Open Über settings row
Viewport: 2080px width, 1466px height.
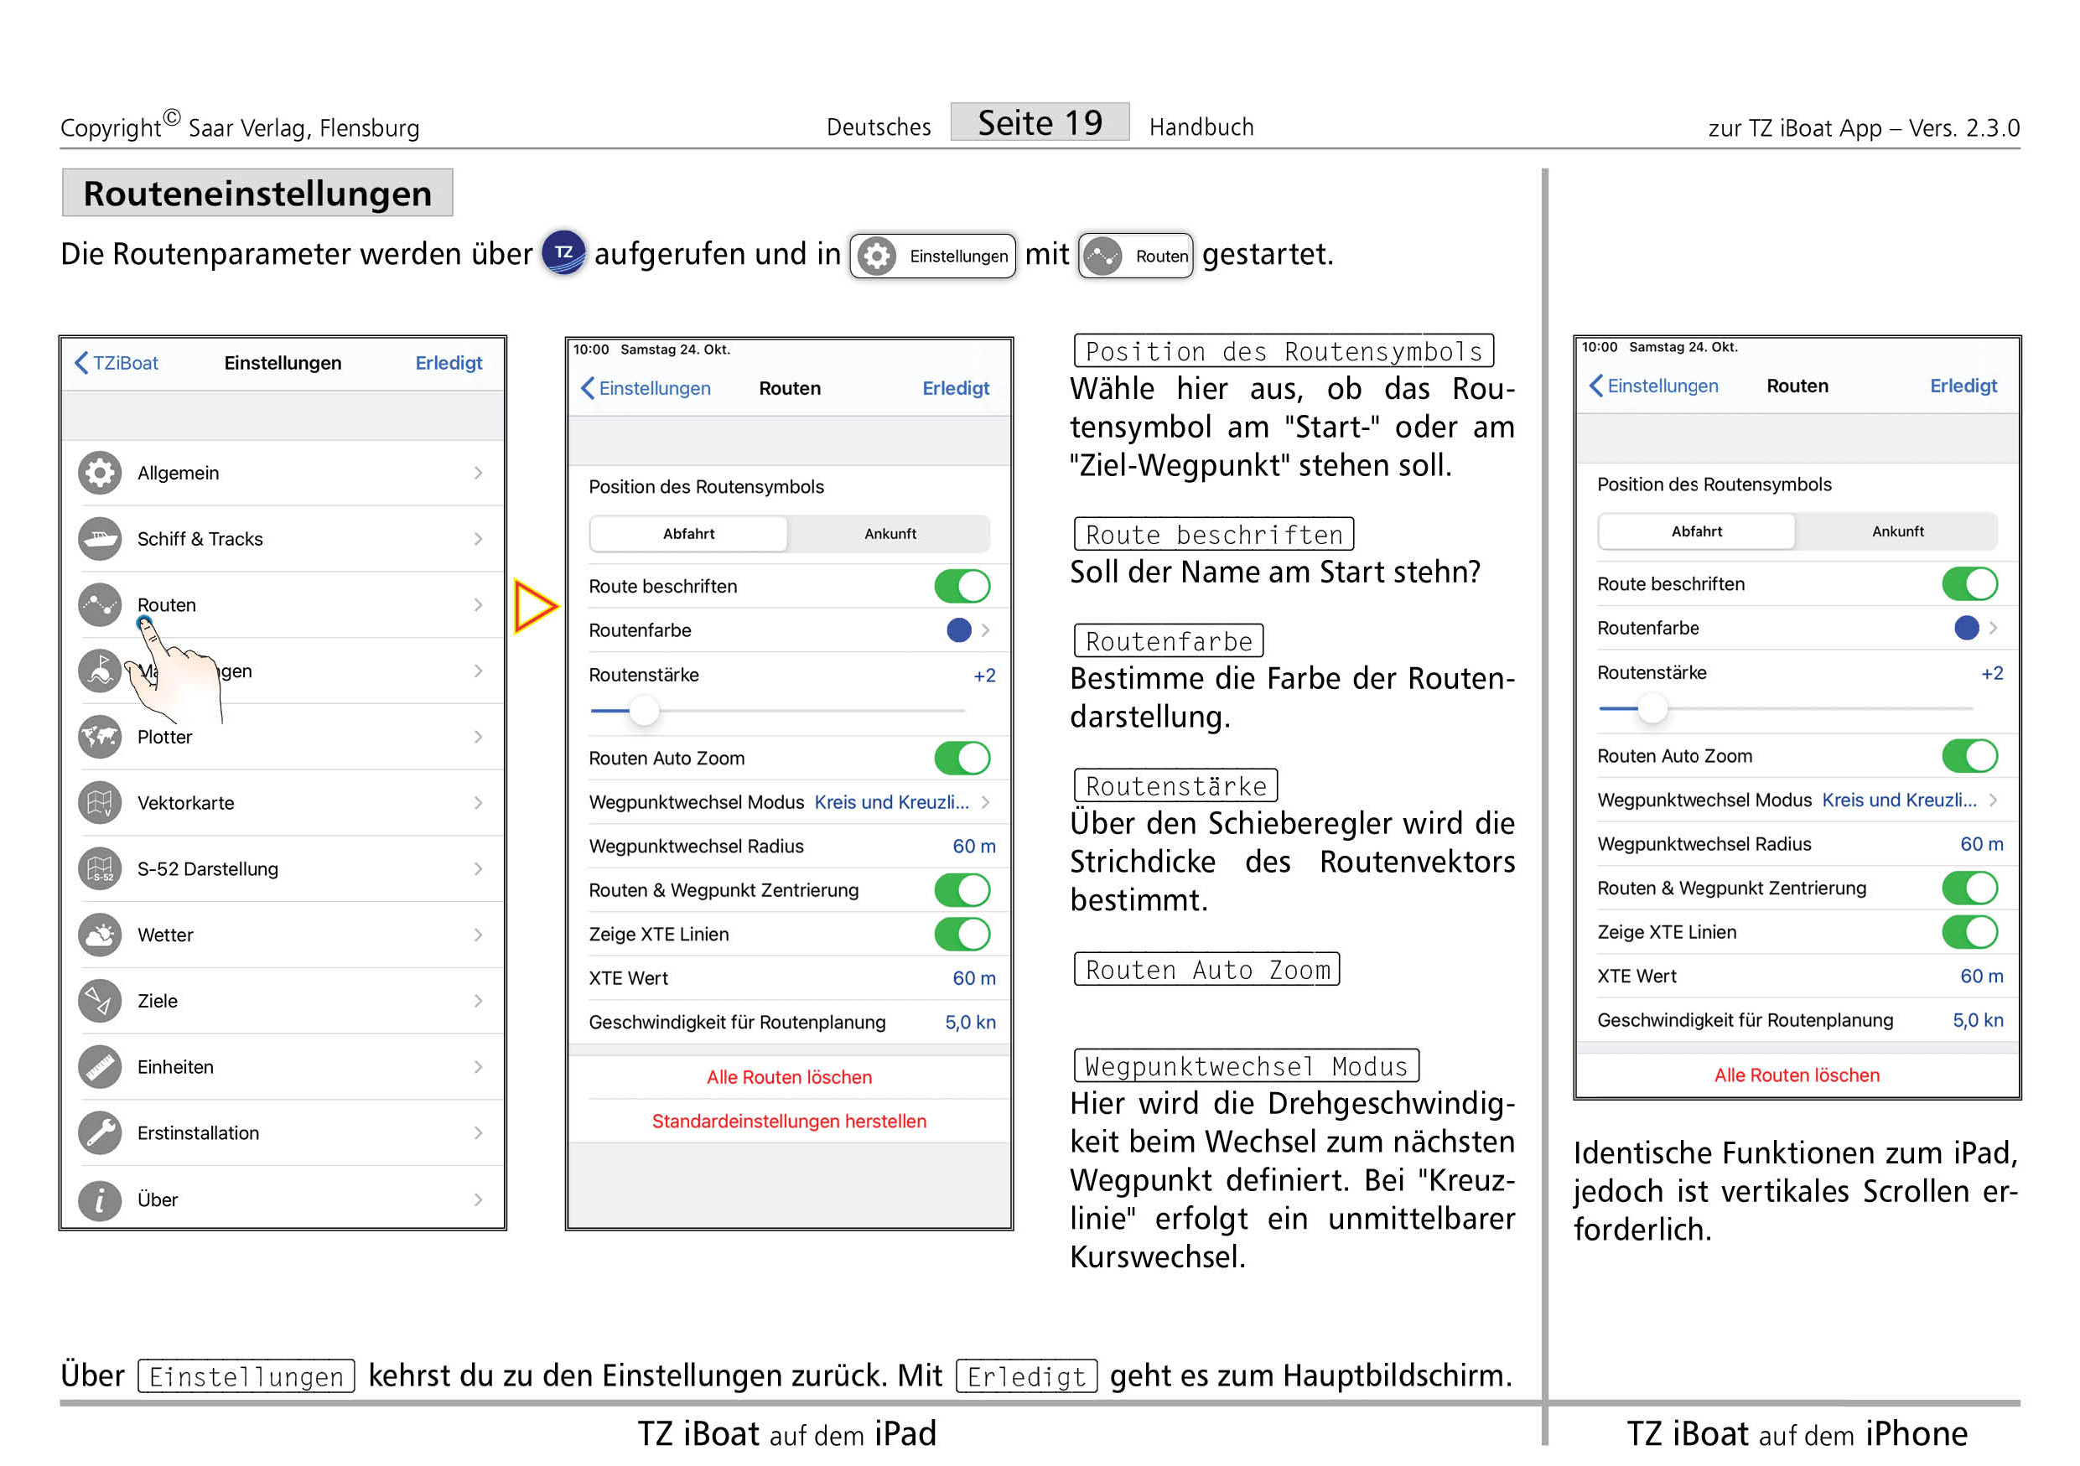[x=283, y=1199]
